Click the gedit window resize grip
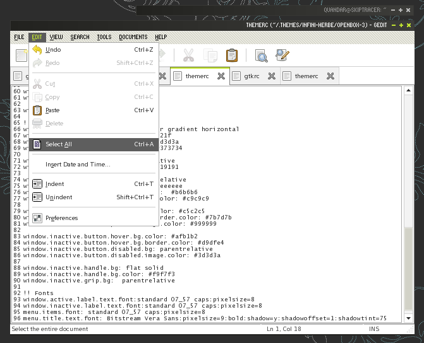424x343 pixels. 411,329
